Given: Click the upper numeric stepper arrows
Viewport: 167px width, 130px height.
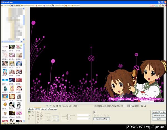Looking at the screenshot, I should [x=57, y=117].
